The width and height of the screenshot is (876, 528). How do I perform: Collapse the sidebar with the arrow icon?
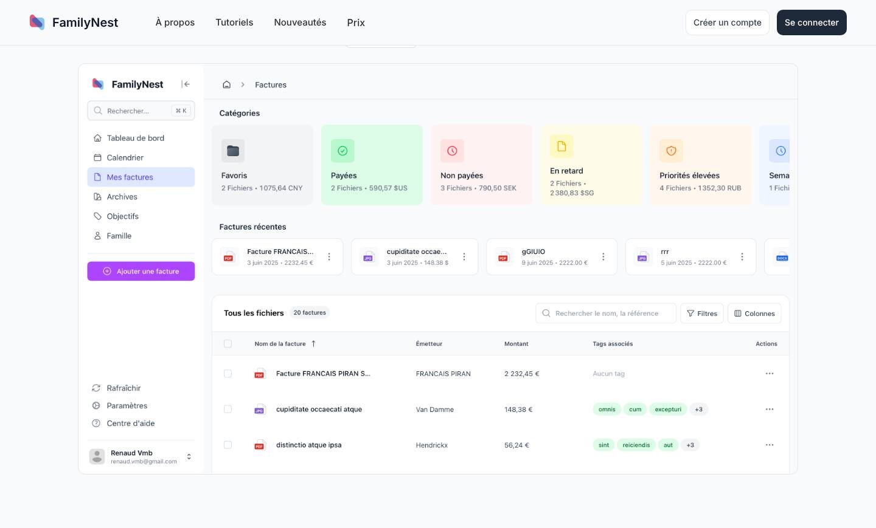[186, 84]
